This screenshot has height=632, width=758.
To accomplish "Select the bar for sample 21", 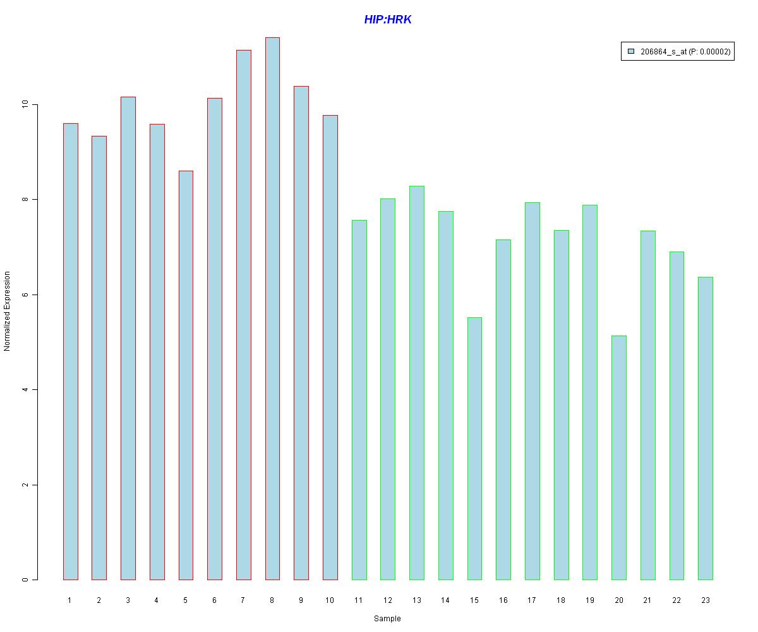I will 648,405.
